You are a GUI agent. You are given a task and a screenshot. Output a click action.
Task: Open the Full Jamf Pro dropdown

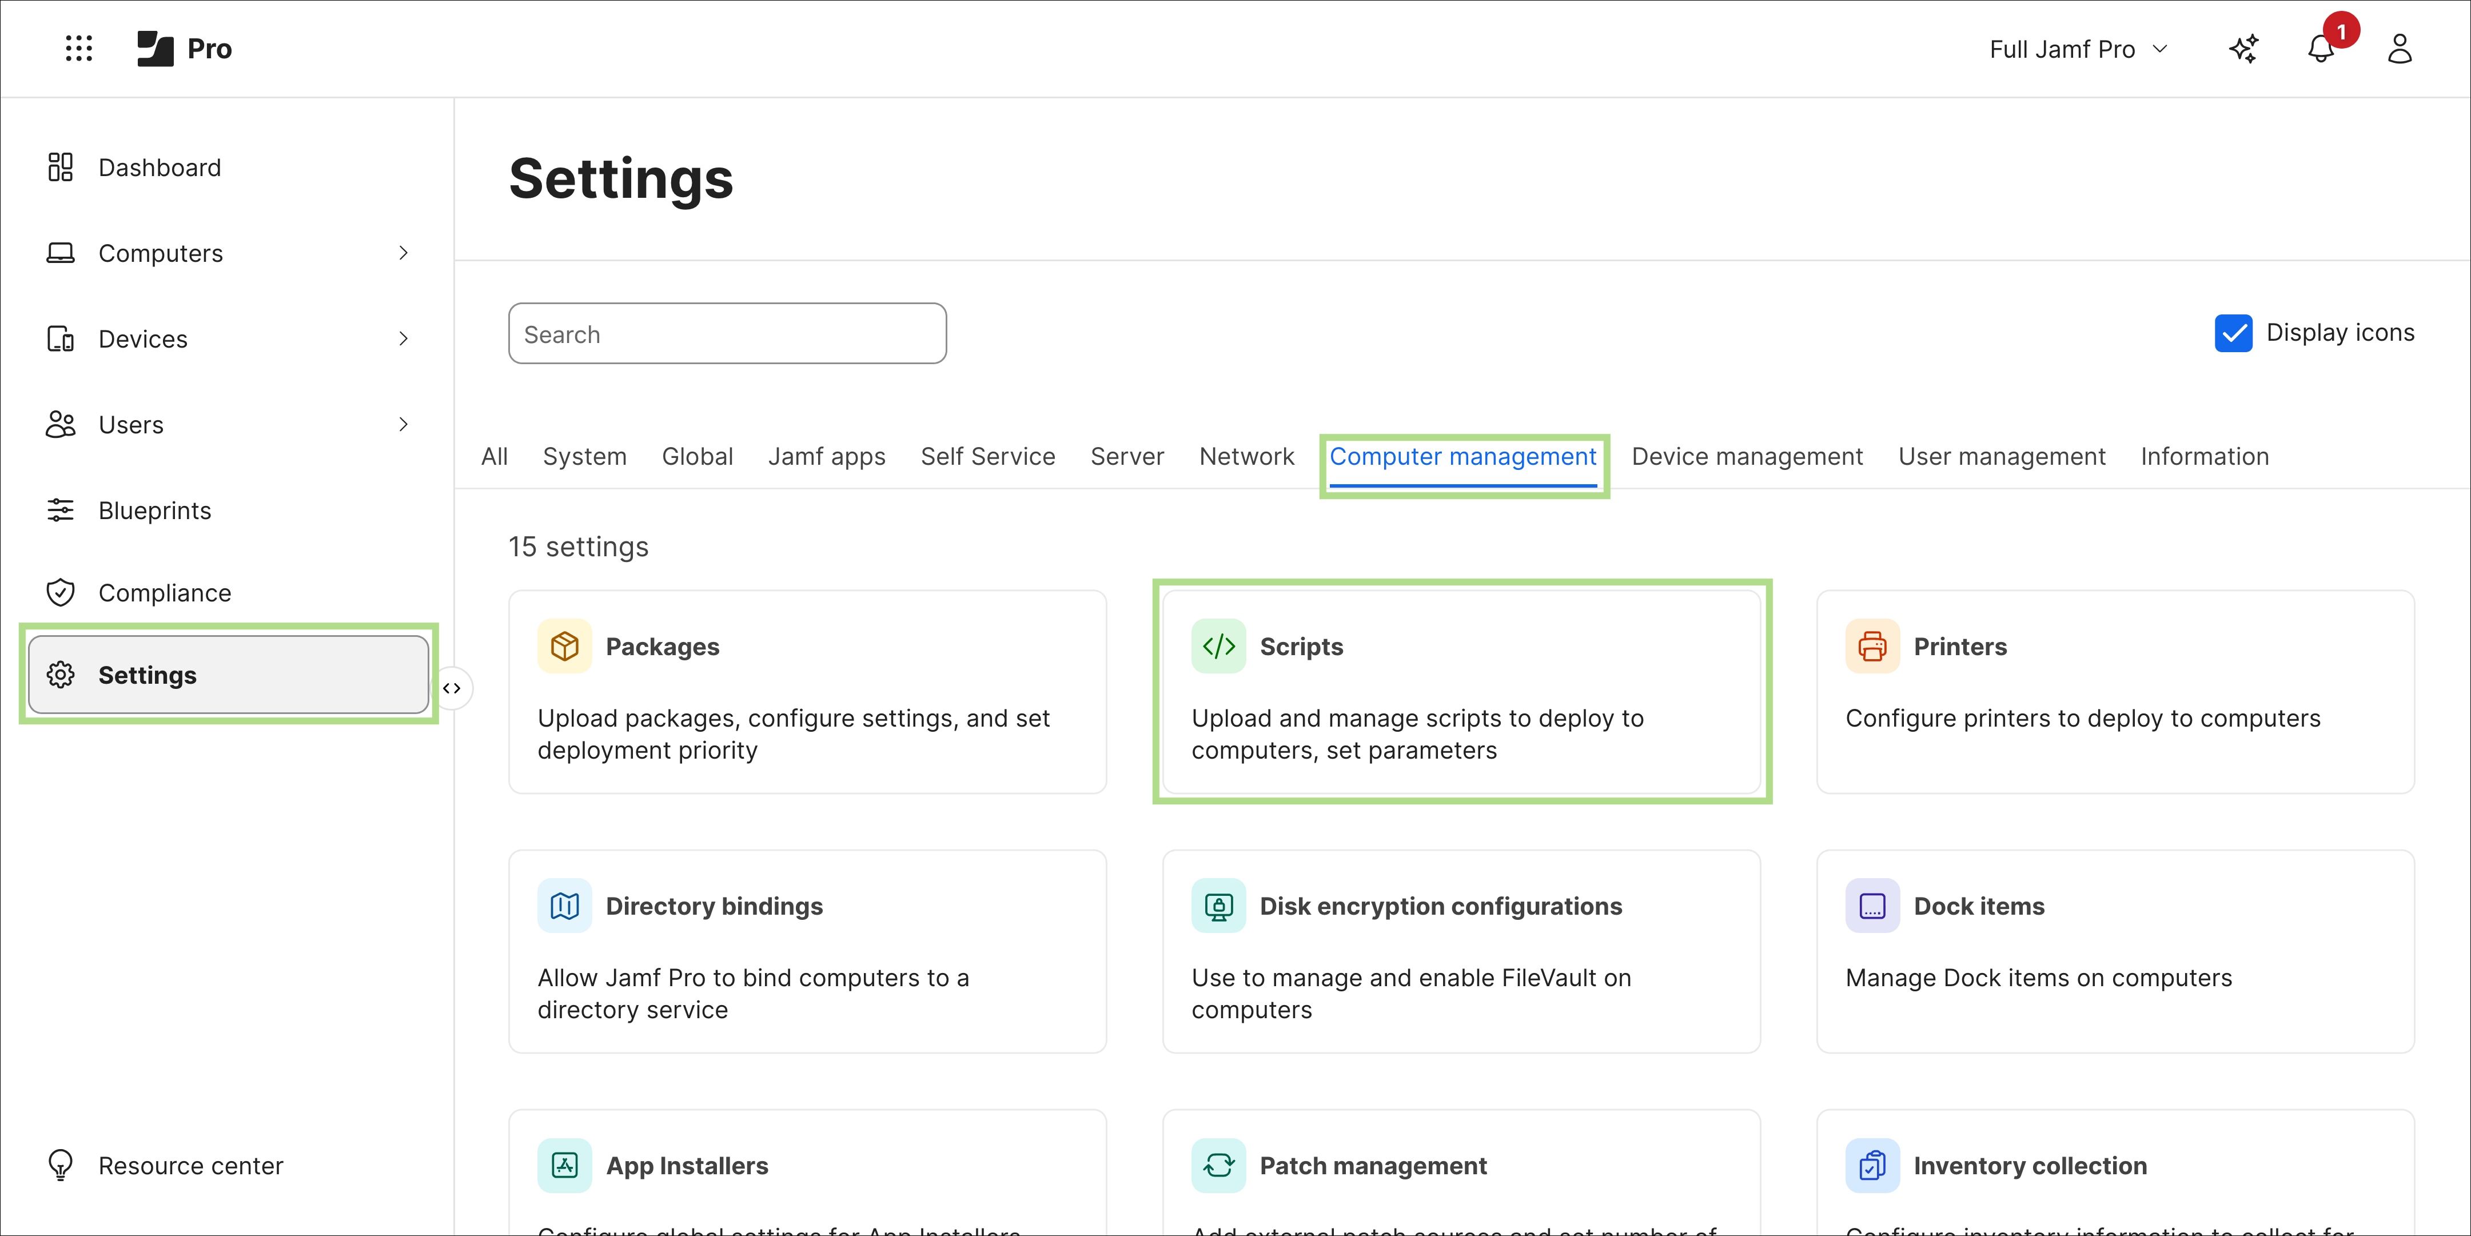2079,49
